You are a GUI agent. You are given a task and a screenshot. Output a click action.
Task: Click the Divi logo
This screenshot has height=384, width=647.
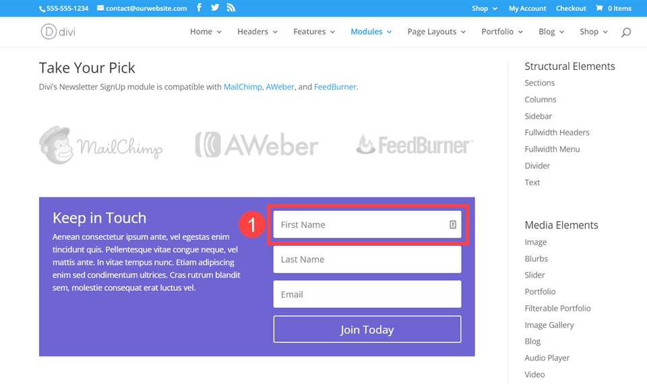pos(58,32)
